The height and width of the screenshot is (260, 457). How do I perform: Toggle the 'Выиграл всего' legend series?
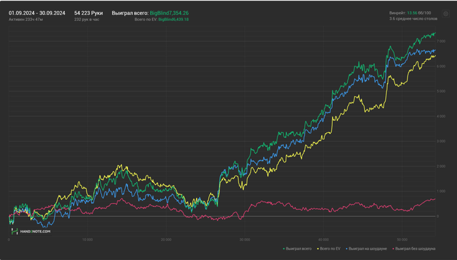(x=297, y=249)
